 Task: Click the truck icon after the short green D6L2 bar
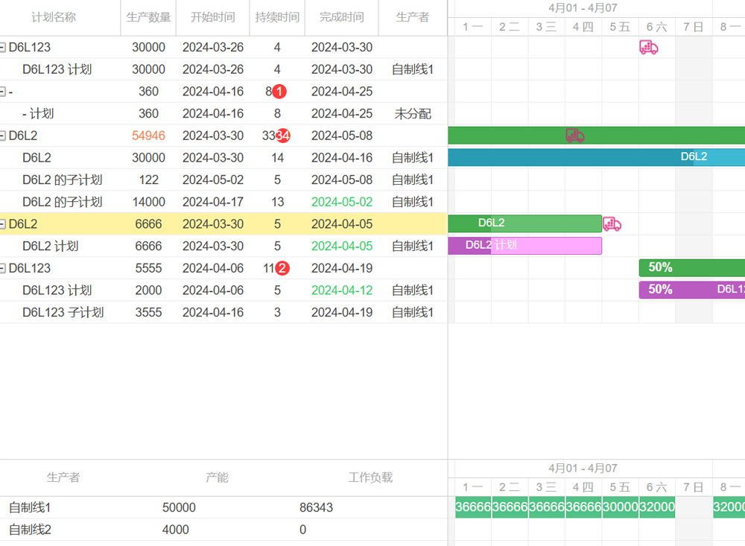[612, 224]
